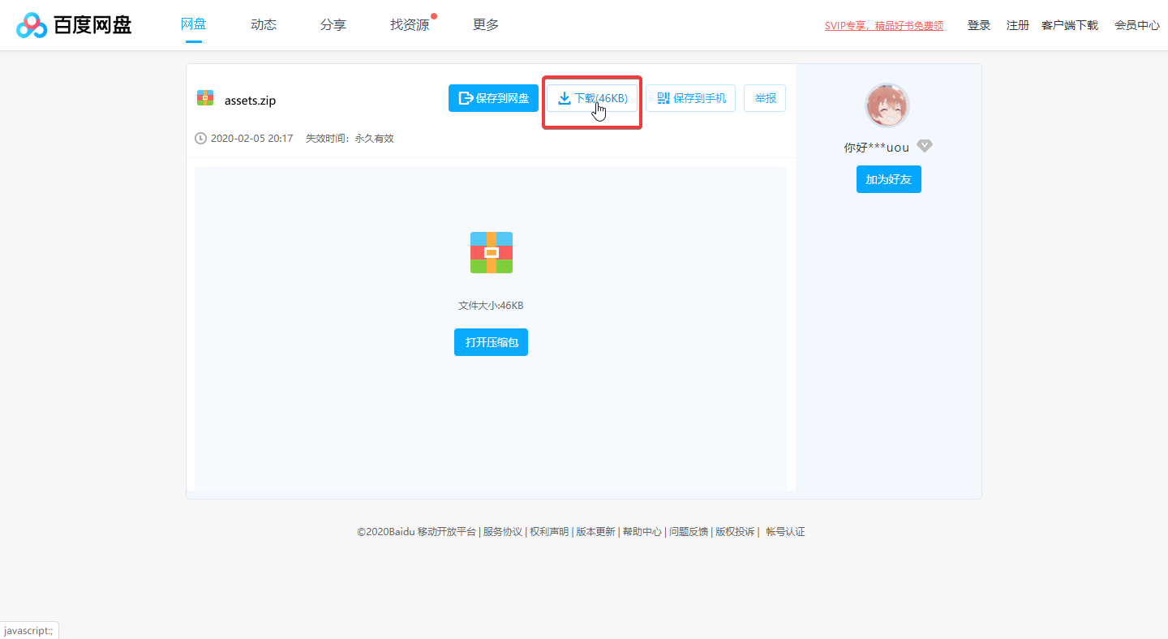Viewport: 1168px width, 639px height.
Task: Click the assets.zip file icon in header
Action: [205, 98]
